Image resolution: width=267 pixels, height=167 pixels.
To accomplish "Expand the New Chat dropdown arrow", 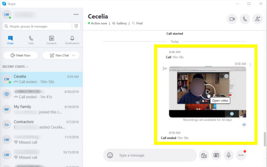I will click(73, 56).
